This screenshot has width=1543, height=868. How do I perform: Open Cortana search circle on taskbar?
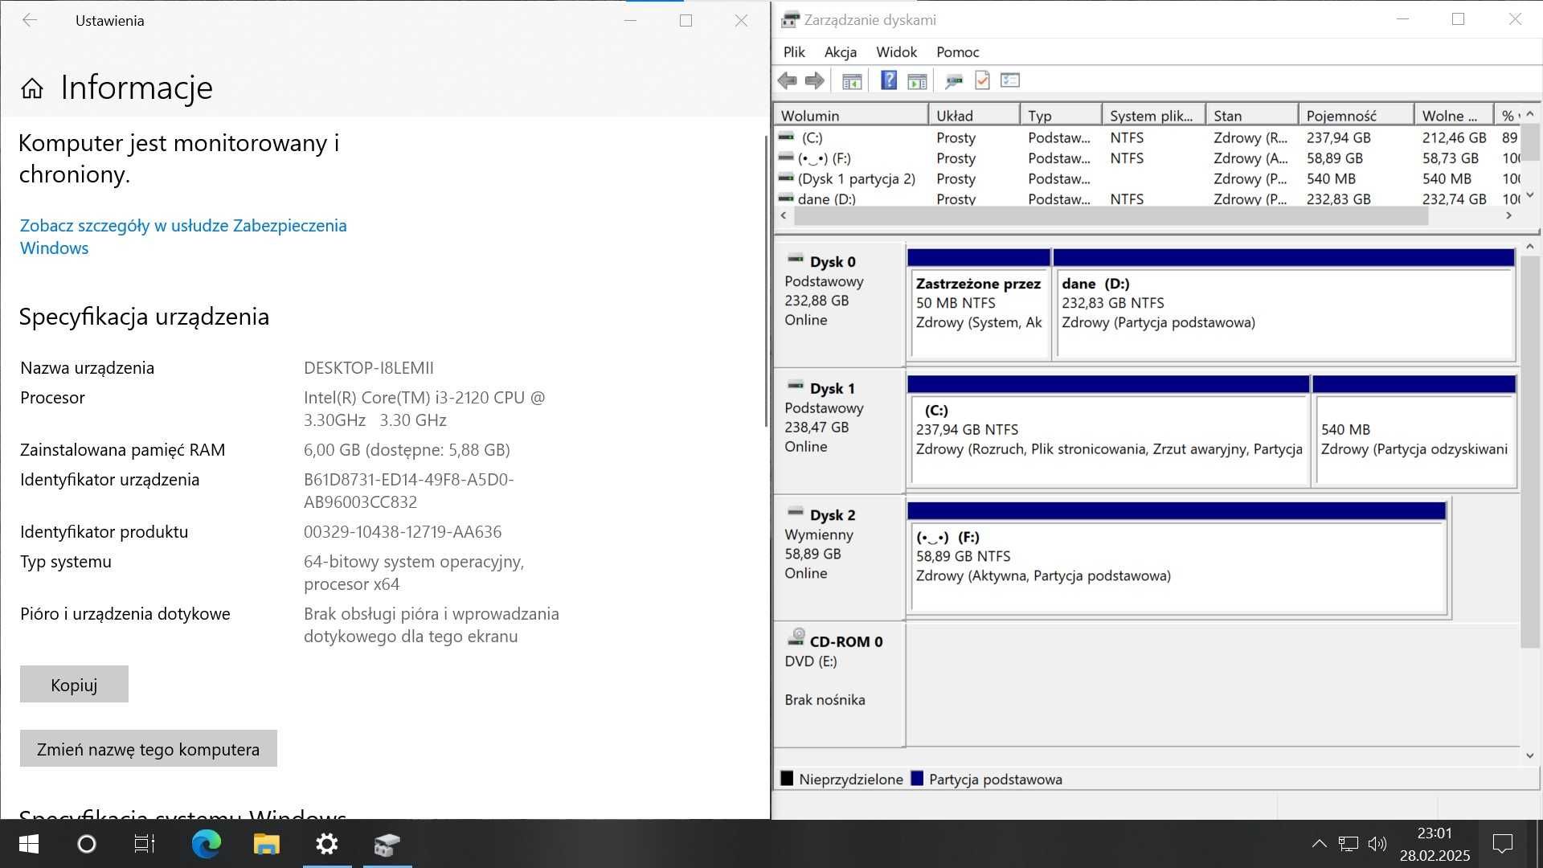click(86, 844)
